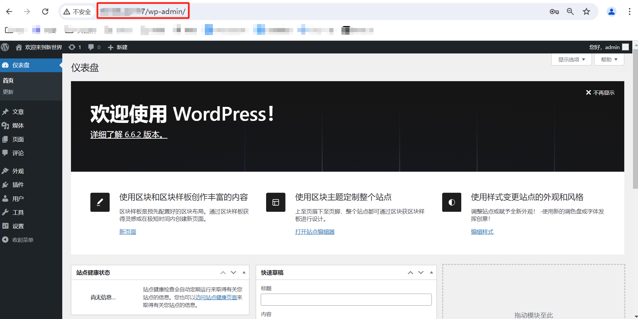Expand the 帮助 dropdown
Screen dimensions: 638x319
[x=609, y=59]
